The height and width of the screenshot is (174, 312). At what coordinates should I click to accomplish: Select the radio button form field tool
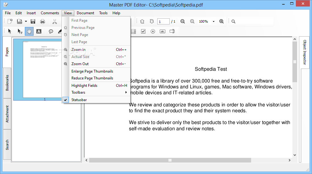pos(153,31)
